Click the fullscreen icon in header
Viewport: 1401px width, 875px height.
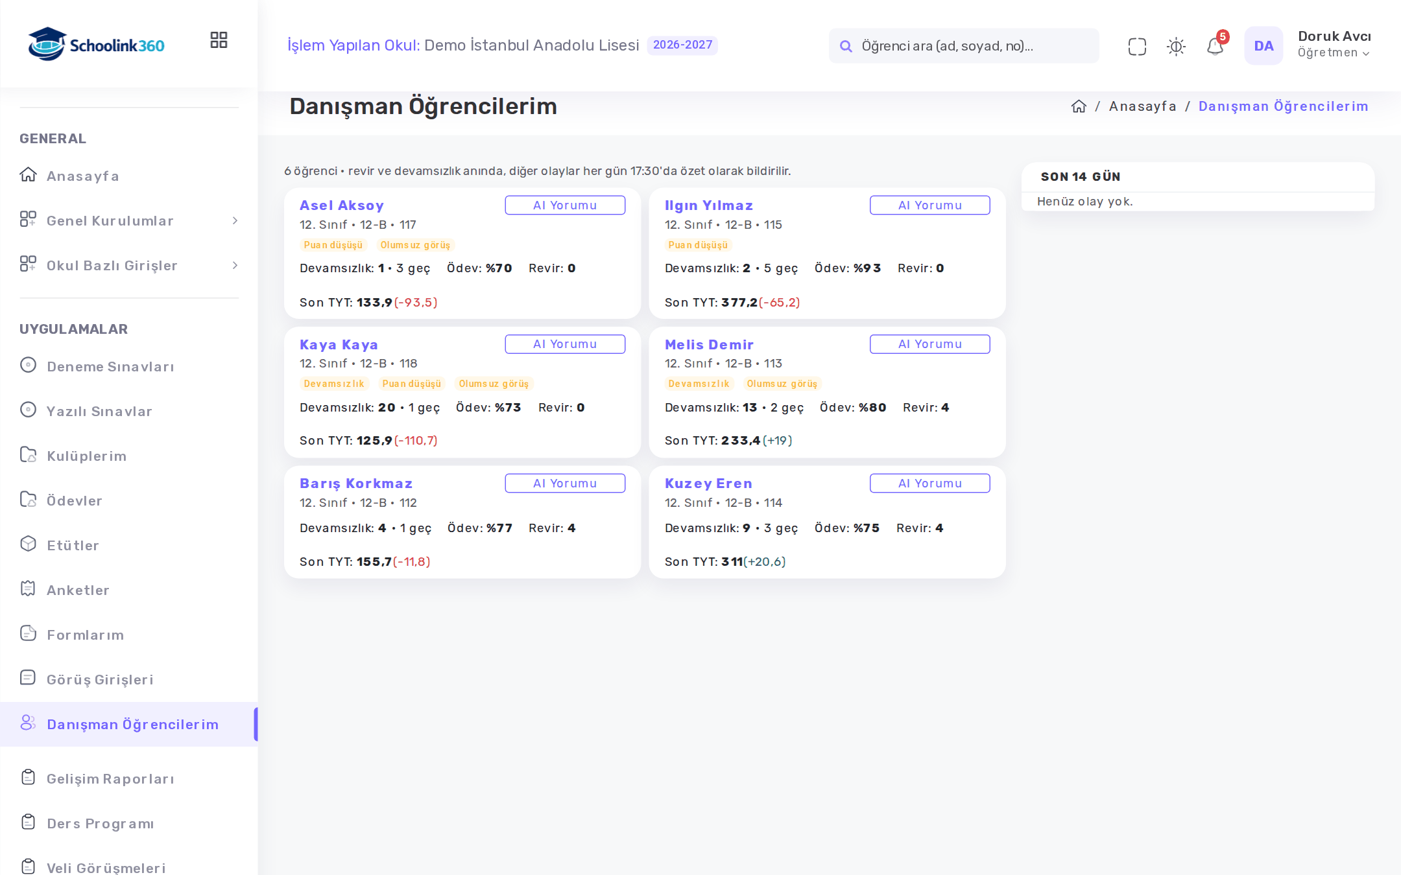(x=1137, y=46)
